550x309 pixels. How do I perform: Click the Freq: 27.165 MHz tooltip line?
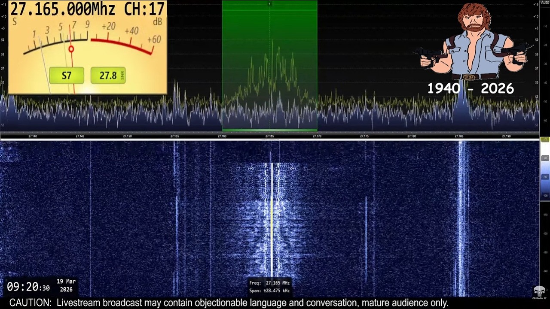click(x=269, y=283)
